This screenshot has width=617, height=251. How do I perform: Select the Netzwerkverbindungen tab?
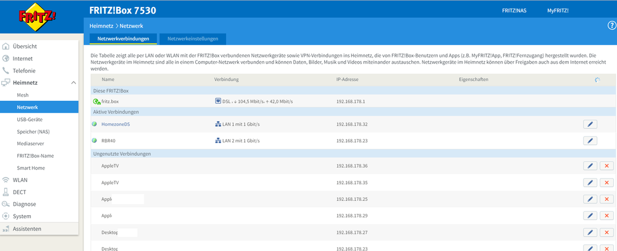(x=124, y=39)
